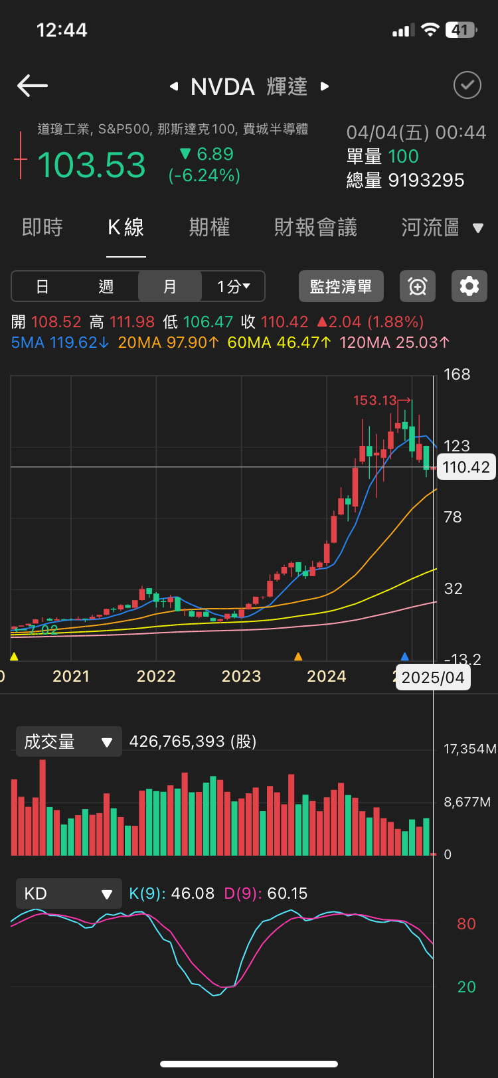Tap the volume value 426,765,393 (股)

click(x=193, y=741)
